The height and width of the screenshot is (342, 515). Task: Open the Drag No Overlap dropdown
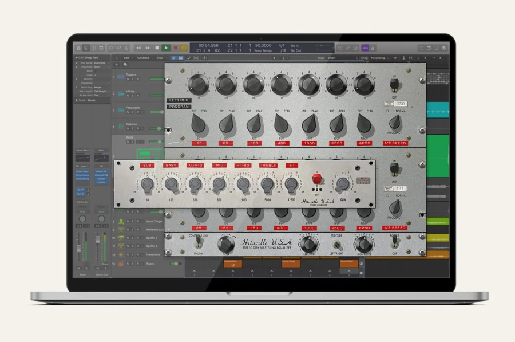click(x=380, y=58)
